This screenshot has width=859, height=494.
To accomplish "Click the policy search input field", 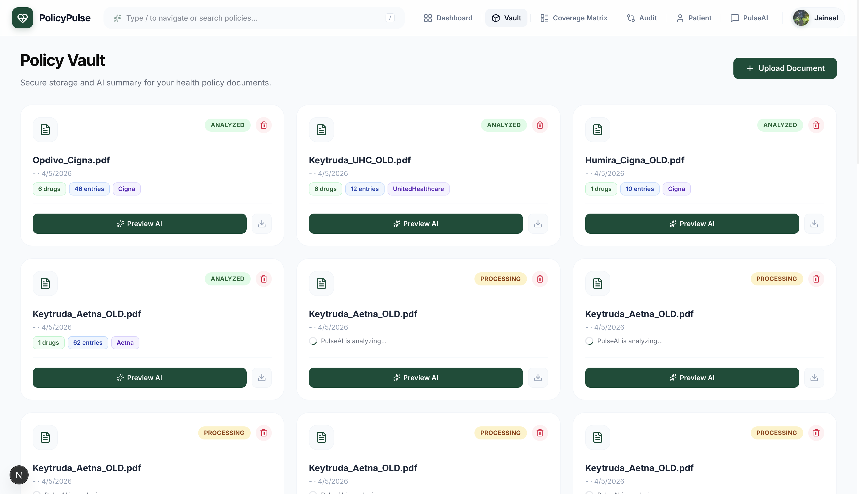I will [251, 18].
